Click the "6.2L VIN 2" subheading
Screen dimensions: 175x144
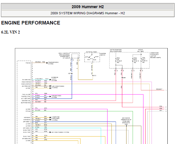[11, 32]
